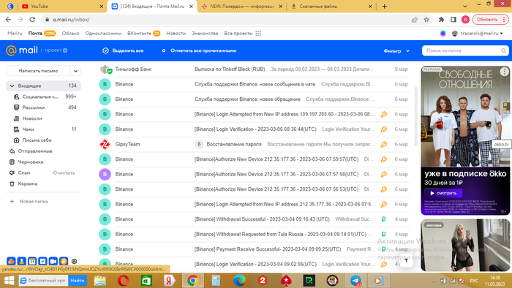Viewport: 512px width, 288px height.
Task: Open the Mail.ru cloud app icon in sidebar footer
Action: (11, 261)
